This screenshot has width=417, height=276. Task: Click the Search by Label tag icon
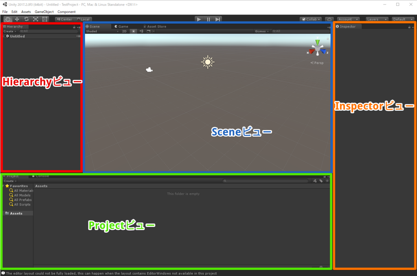pyautogui.click(x=321, y=181)
